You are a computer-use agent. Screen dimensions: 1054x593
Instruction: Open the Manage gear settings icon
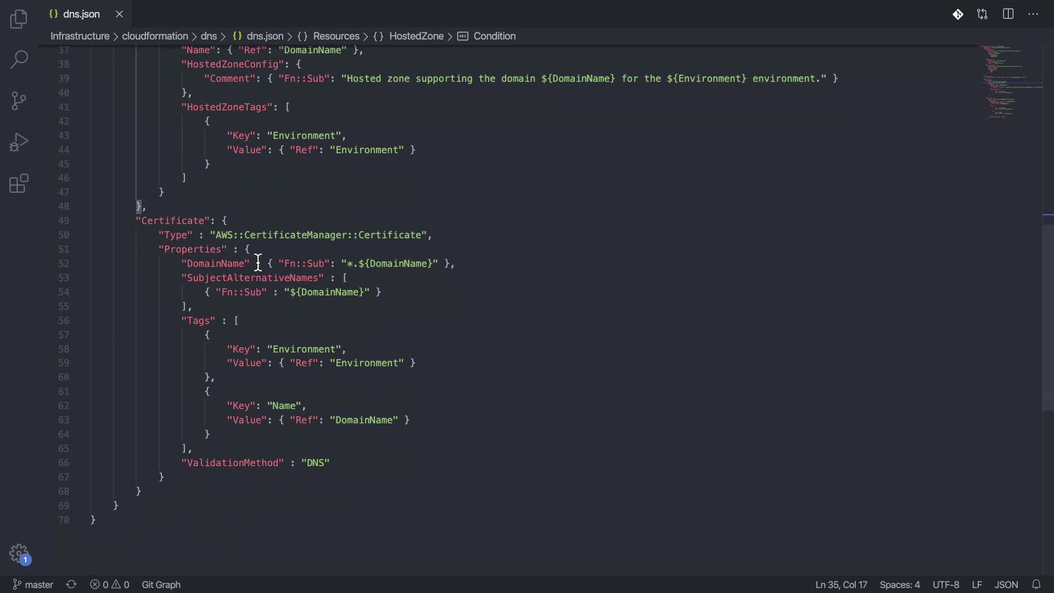(19, 553)
